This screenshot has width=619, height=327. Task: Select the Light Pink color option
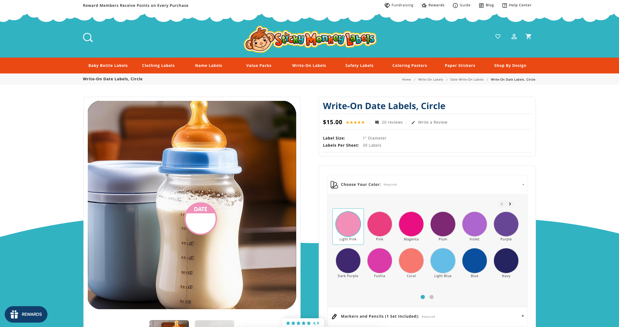coord(348,226)
